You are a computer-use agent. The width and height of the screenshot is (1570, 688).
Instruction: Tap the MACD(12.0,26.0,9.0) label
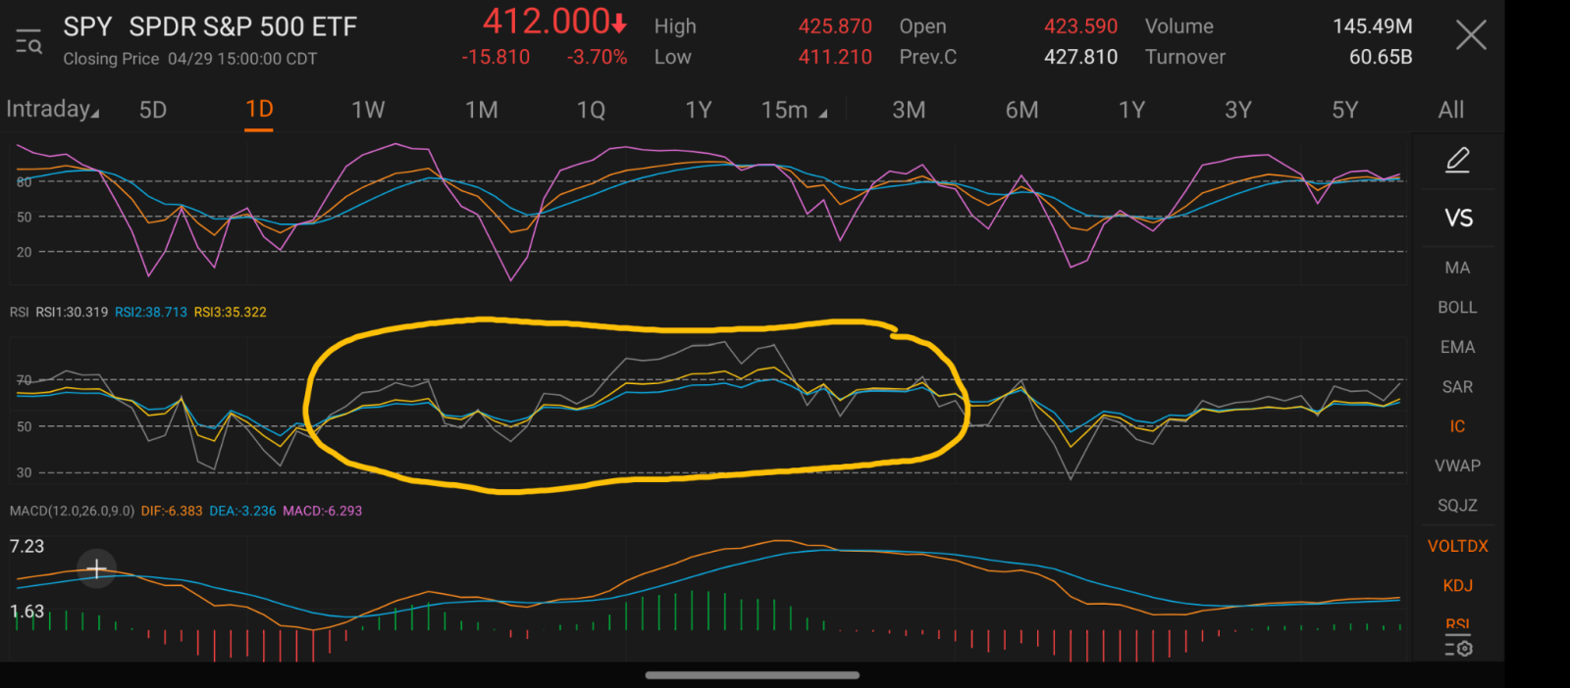(x=72, y=511)
